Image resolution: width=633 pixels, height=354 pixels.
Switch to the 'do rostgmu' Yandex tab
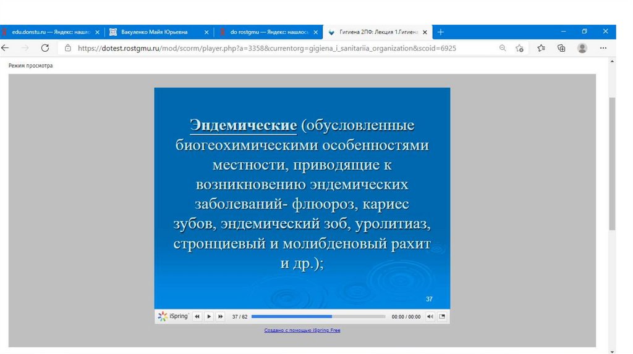pos(266,32)
